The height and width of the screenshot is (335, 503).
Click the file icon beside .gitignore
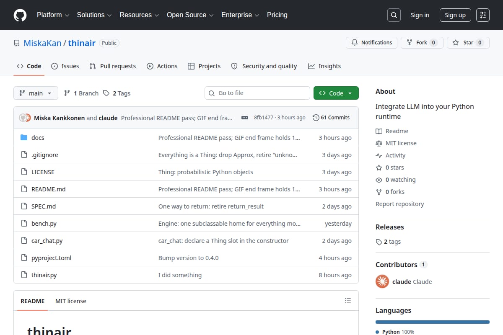pyautogui.click(x=24, y=155)
